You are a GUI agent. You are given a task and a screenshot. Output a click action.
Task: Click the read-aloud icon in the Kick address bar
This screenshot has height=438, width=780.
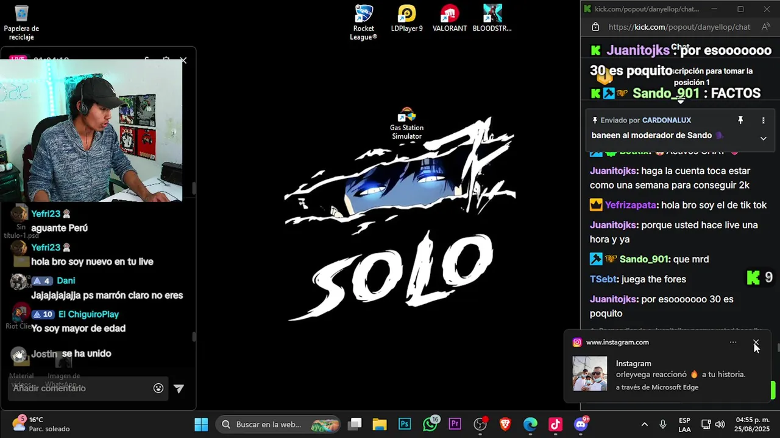765,27
